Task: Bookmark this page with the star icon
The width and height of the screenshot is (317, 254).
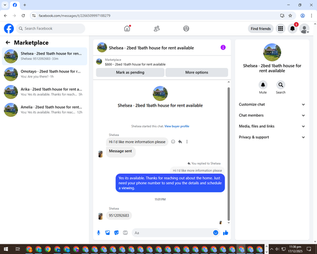Action: point(290,16)
